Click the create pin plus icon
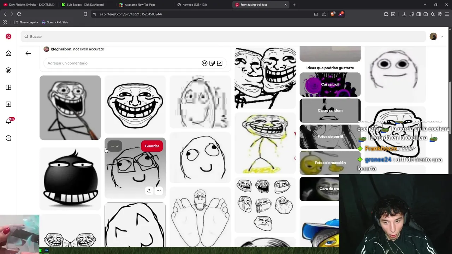The height and width of the screenshot is (254, 452). pos(8,104)
